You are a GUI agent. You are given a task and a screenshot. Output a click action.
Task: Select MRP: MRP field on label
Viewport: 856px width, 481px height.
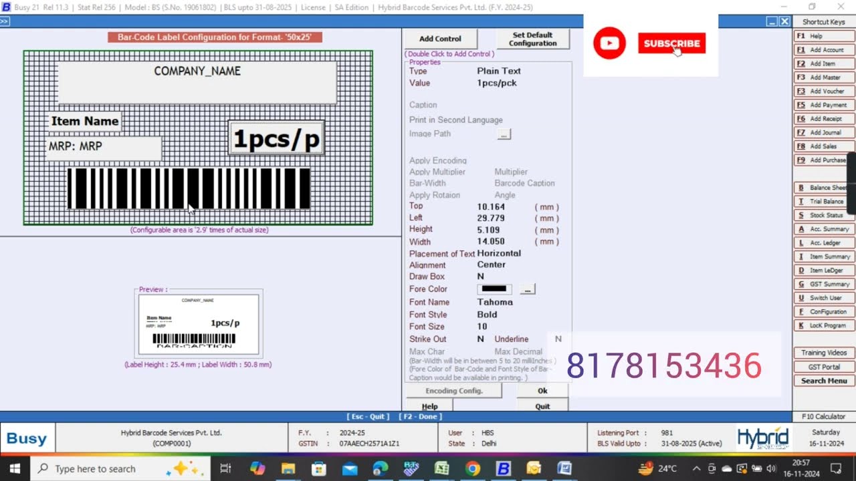[104, 148]
